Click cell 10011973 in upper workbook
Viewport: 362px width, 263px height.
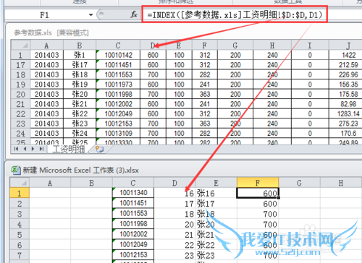click(x=118, y=85)
